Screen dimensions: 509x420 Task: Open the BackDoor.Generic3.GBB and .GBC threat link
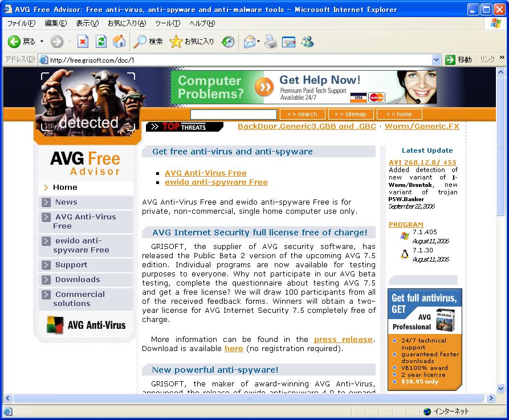pos(307,127)
